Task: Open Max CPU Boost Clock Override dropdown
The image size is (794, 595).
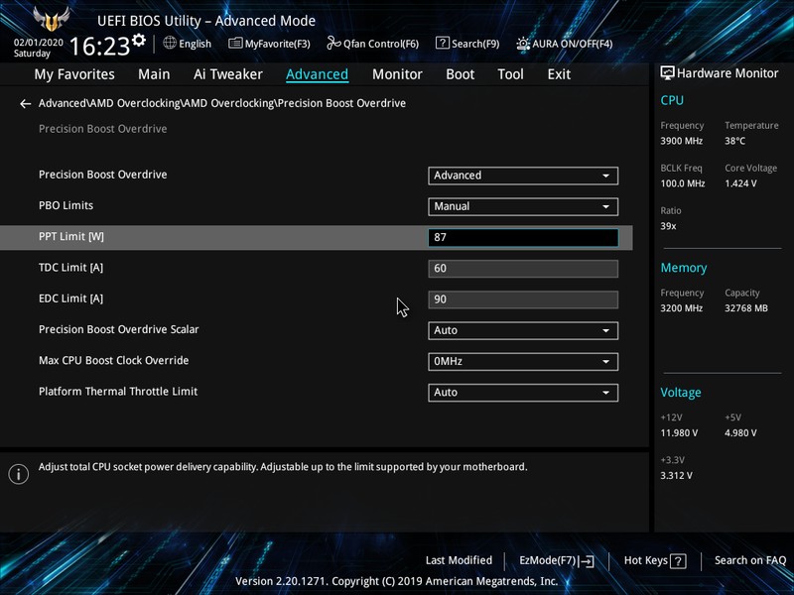Action: coord(523,361)
